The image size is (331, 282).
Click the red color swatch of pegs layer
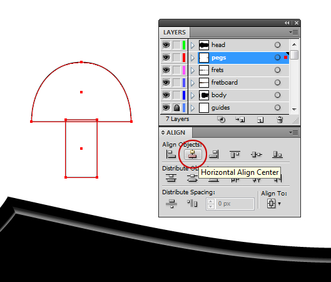click(184, 58)
